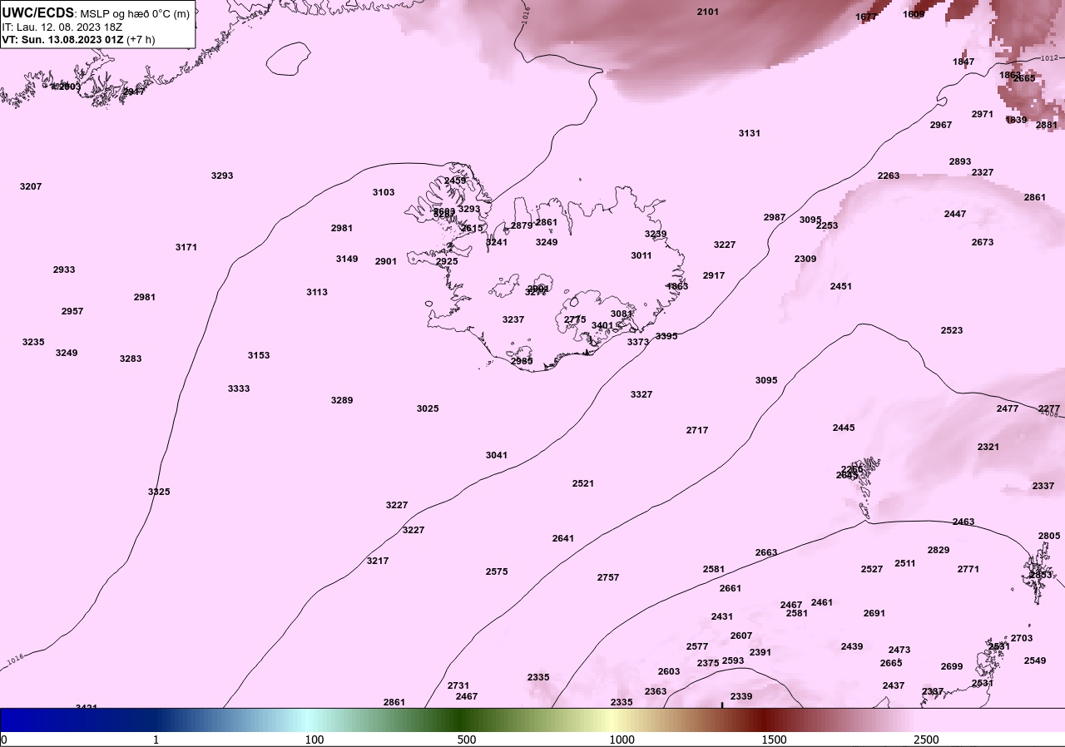Click the pale cyan band above the 100 label
The height and width of the screenshot is (747, 1065).
point(310,720)
